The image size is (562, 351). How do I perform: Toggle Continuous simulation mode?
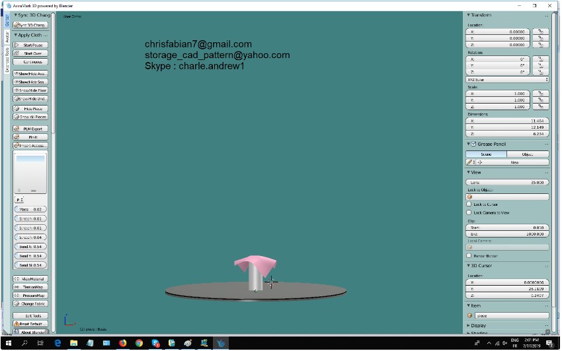click(x=30, y=62)
